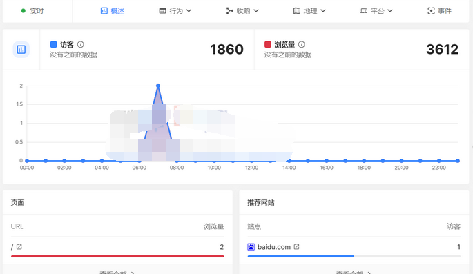Click the 事件 focus icon
The width and height of the screenshot is (473, 274).
(x=431, y=11)
